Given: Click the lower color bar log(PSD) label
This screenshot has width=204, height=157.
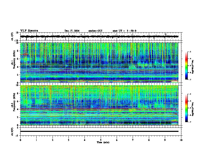Looking at the screenshot, I should (193, 109).
